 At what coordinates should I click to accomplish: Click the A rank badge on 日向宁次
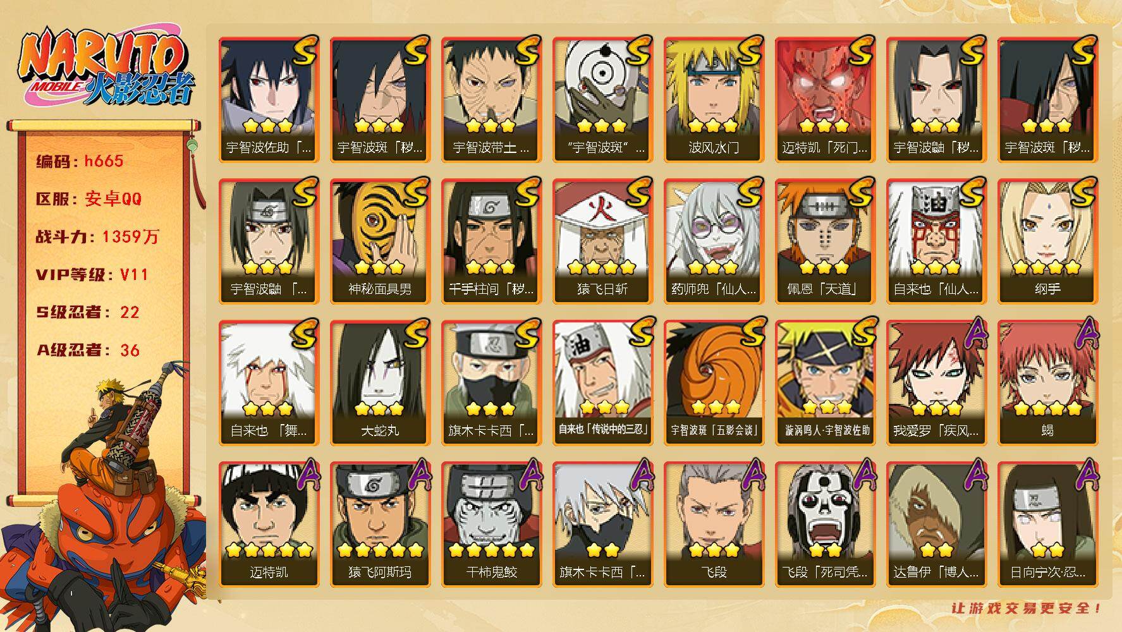coord(1085,475)
